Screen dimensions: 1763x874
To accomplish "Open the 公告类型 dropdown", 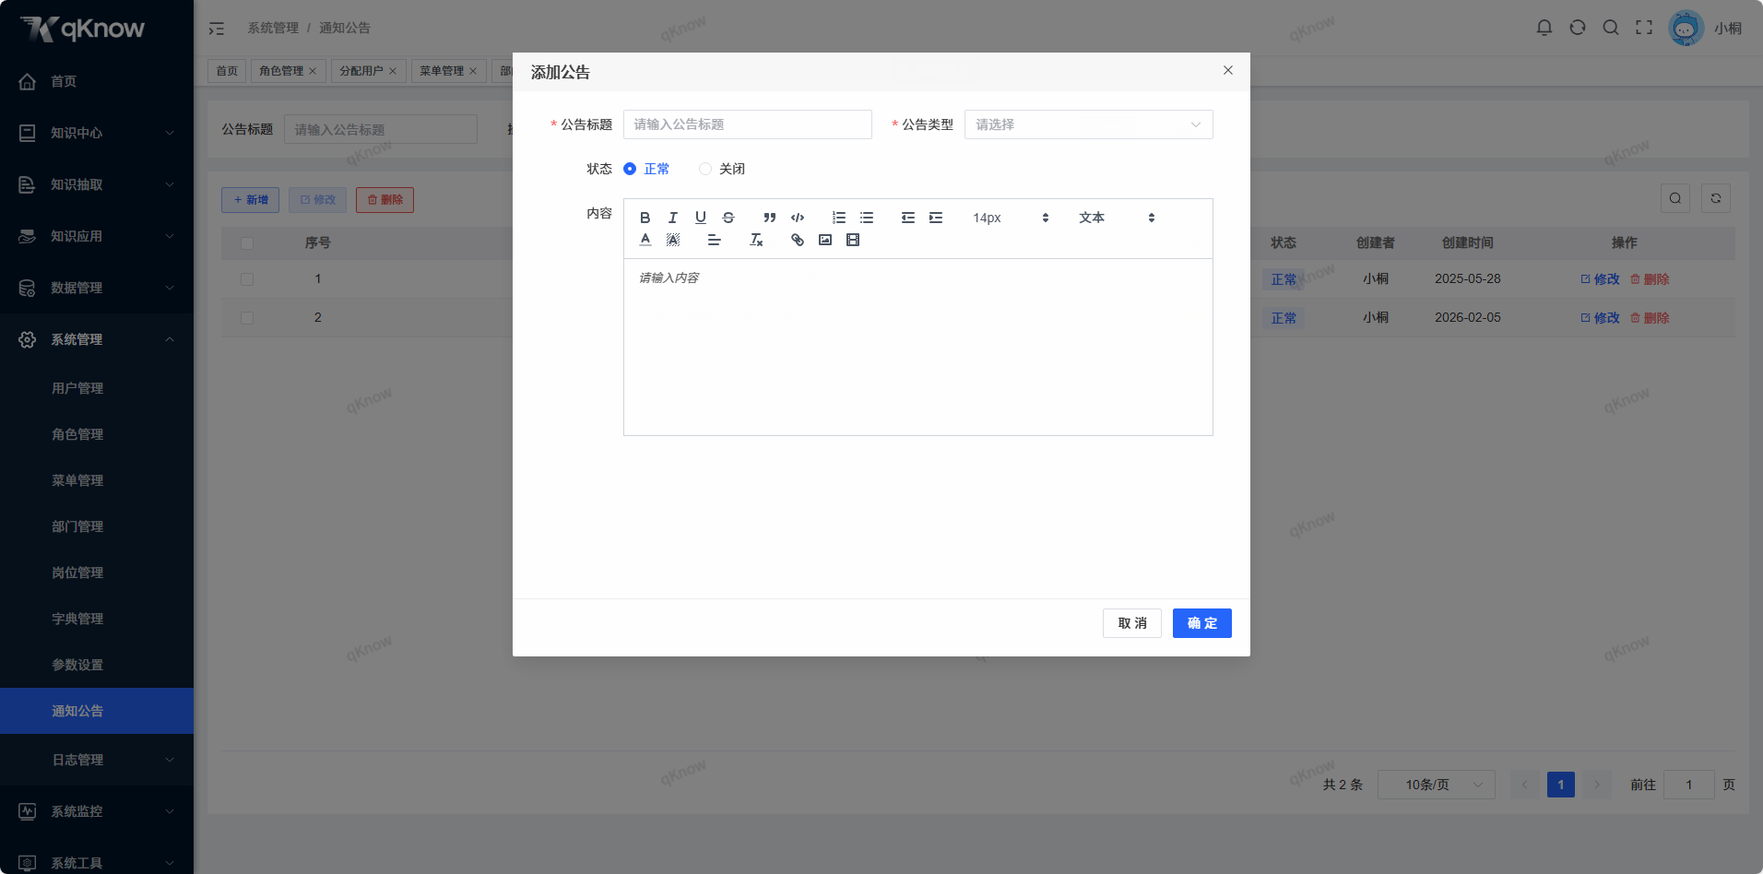I will (1089, 124).
